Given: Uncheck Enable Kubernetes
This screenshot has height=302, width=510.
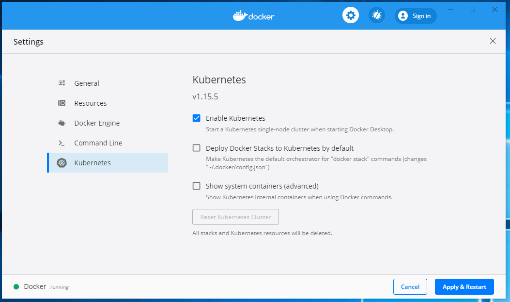Looking at the screenshot, I should point(197,118).
